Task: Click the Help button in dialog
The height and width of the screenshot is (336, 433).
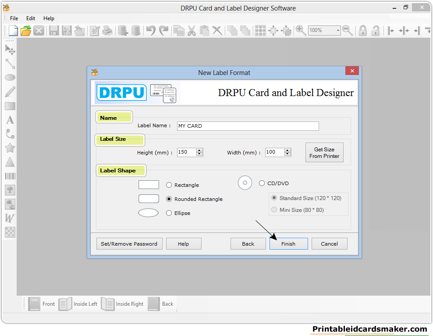Action: [184, 244]
